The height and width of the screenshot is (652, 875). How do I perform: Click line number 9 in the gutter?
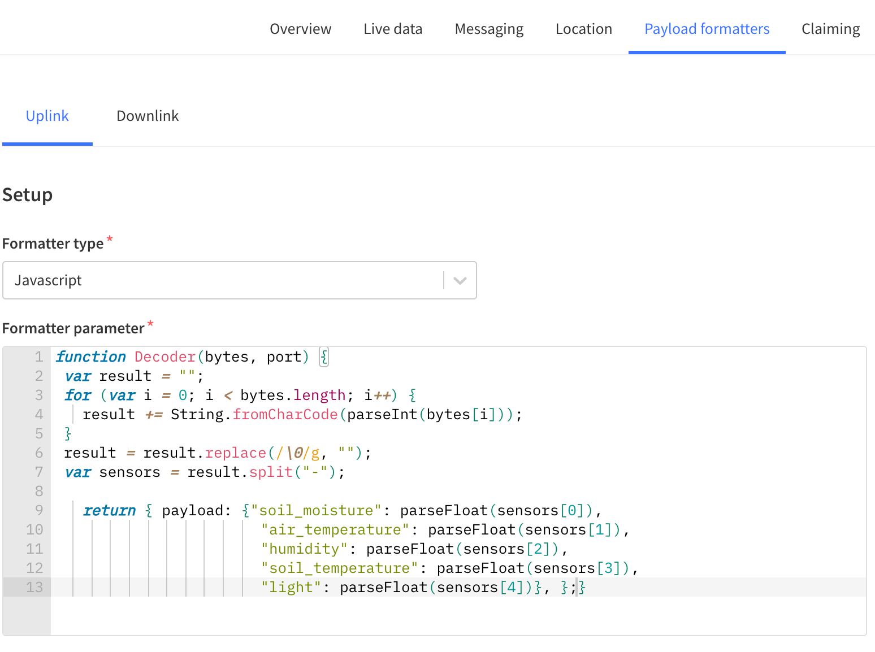click(38, 510)
